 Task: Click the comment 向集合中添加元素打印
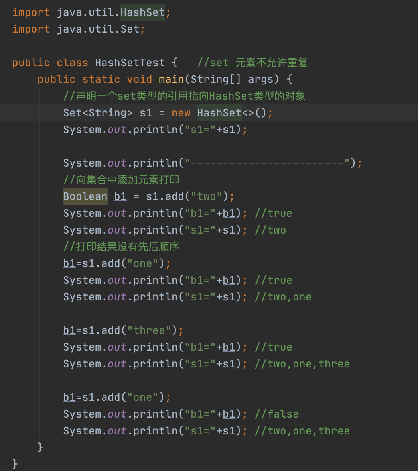pyautogui.click(x=121, y=180)
